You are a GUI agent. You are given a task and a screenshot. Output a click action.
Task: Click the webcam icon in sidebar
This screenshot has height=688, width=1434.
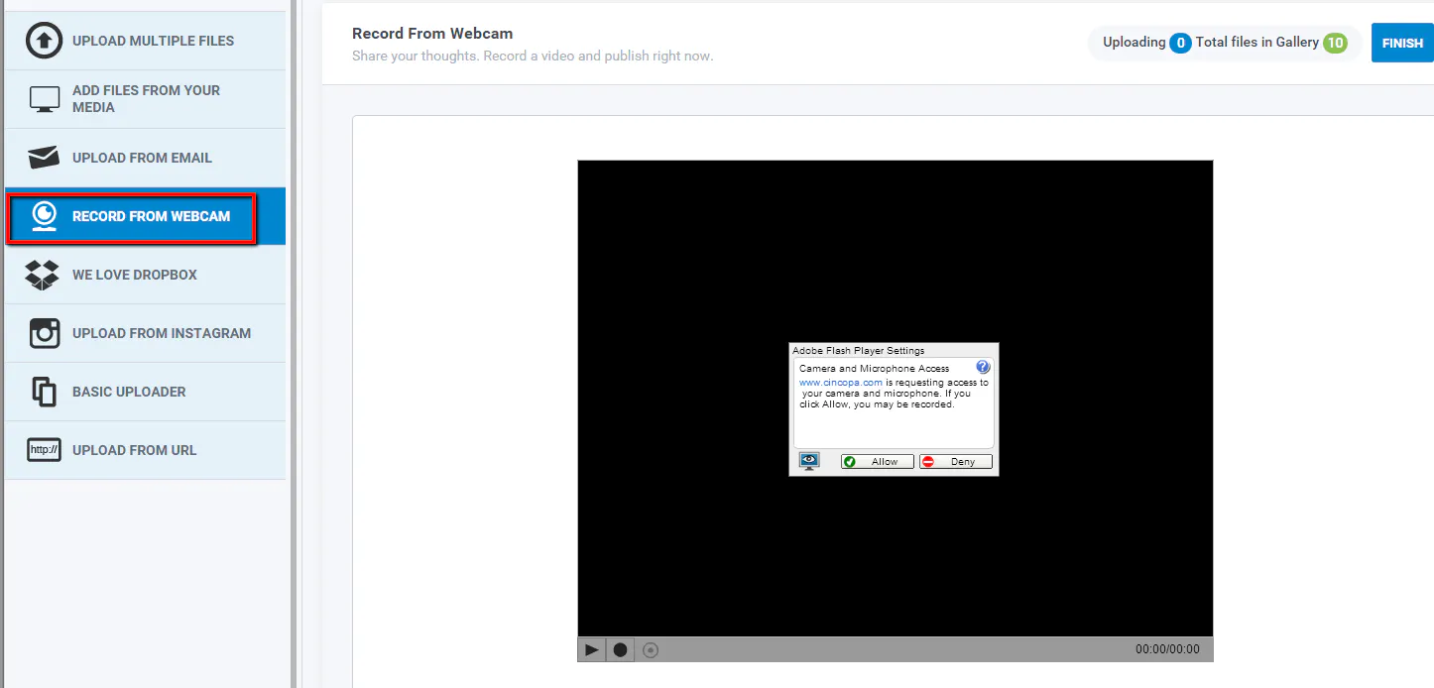click(44, 216)
